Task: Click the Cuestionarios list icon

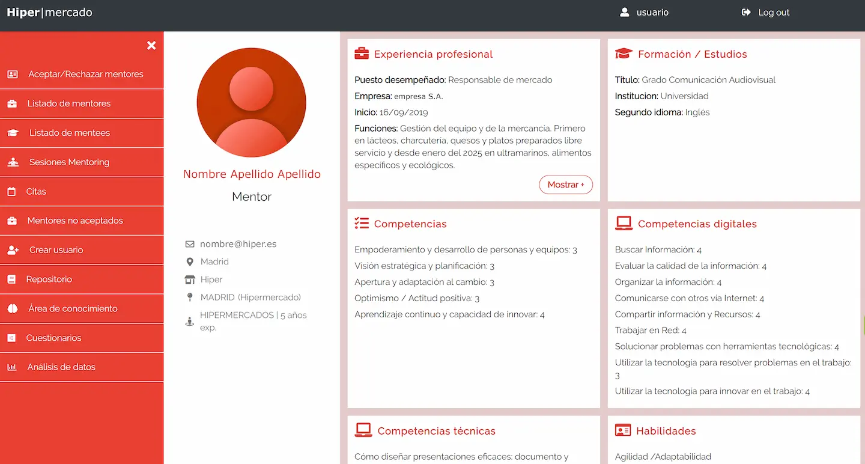Action: (11, 338)
